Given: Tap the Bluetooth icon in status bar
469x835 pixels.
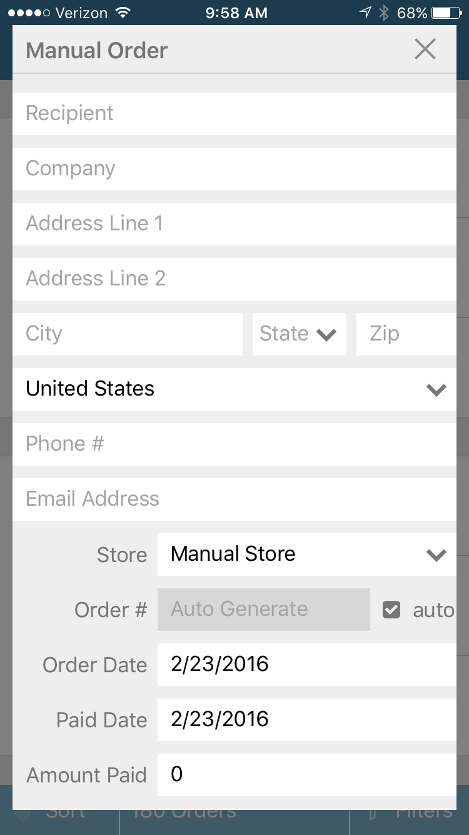Looking at the screenshot, I should coord(384,13).
